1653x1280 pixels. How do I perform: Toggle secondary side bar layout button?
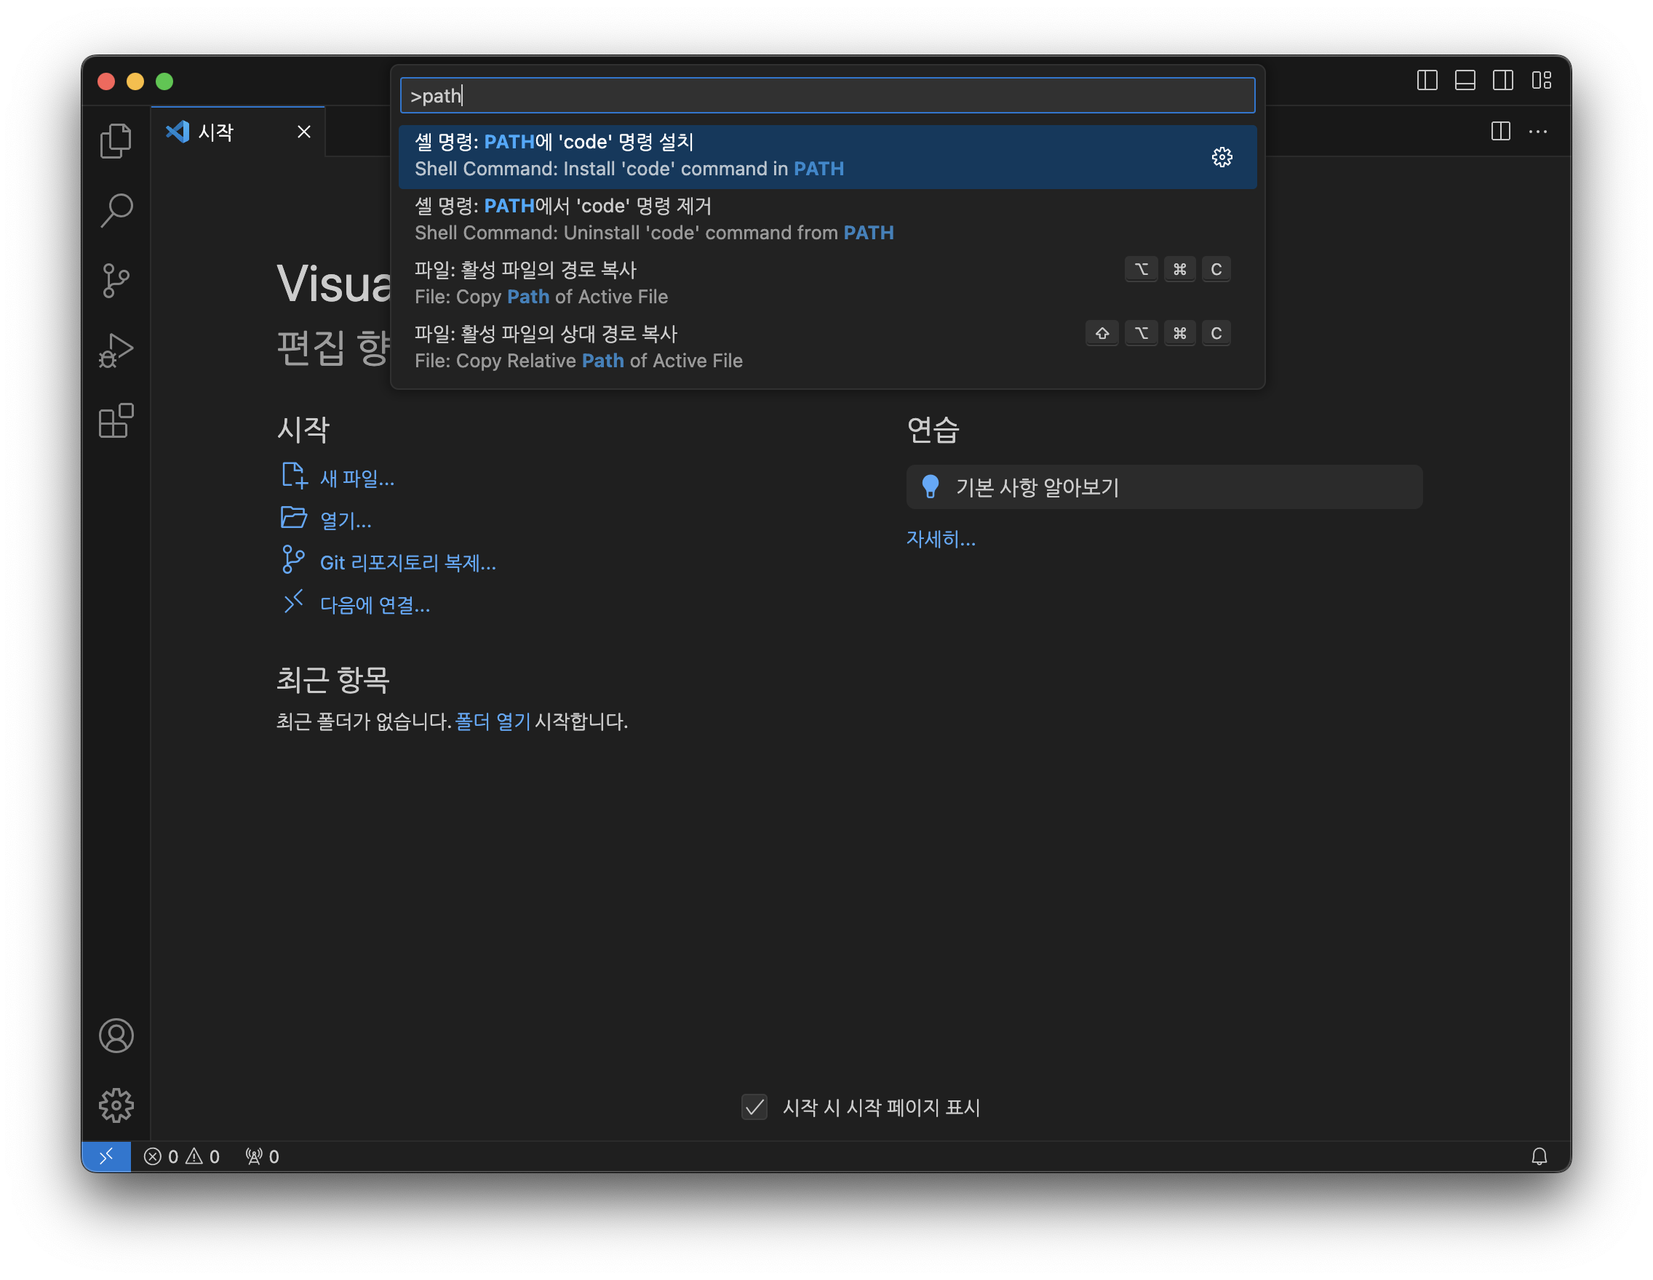[1502, 80]
